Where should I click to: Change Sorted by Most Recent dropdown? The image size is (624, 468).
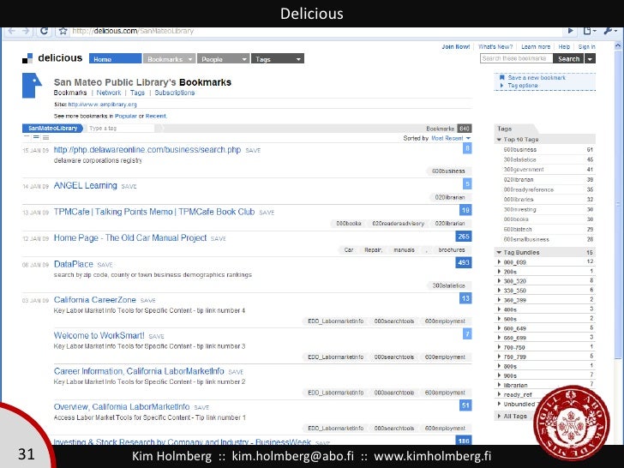coord(451,138)
